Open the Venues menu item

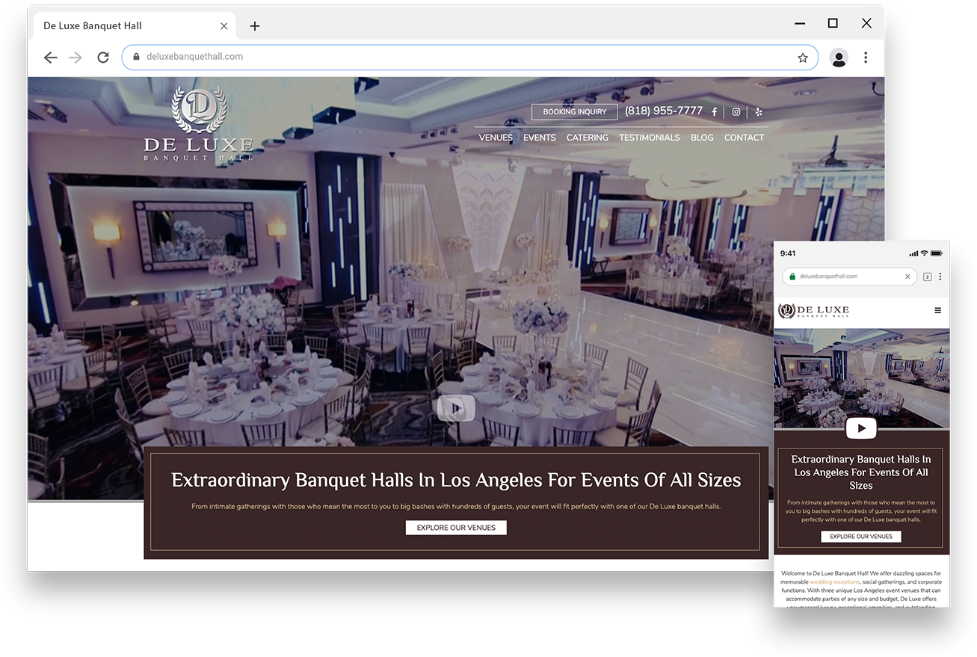tap(496, 138)
